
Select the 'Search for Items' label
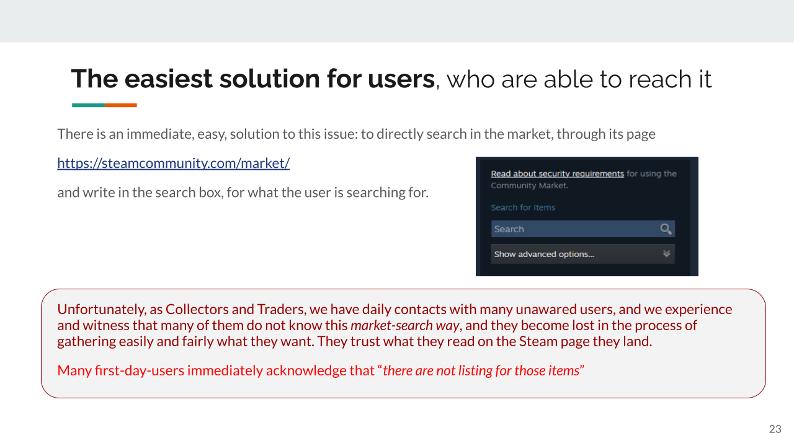pyautogui.click(x=523, y=208)
